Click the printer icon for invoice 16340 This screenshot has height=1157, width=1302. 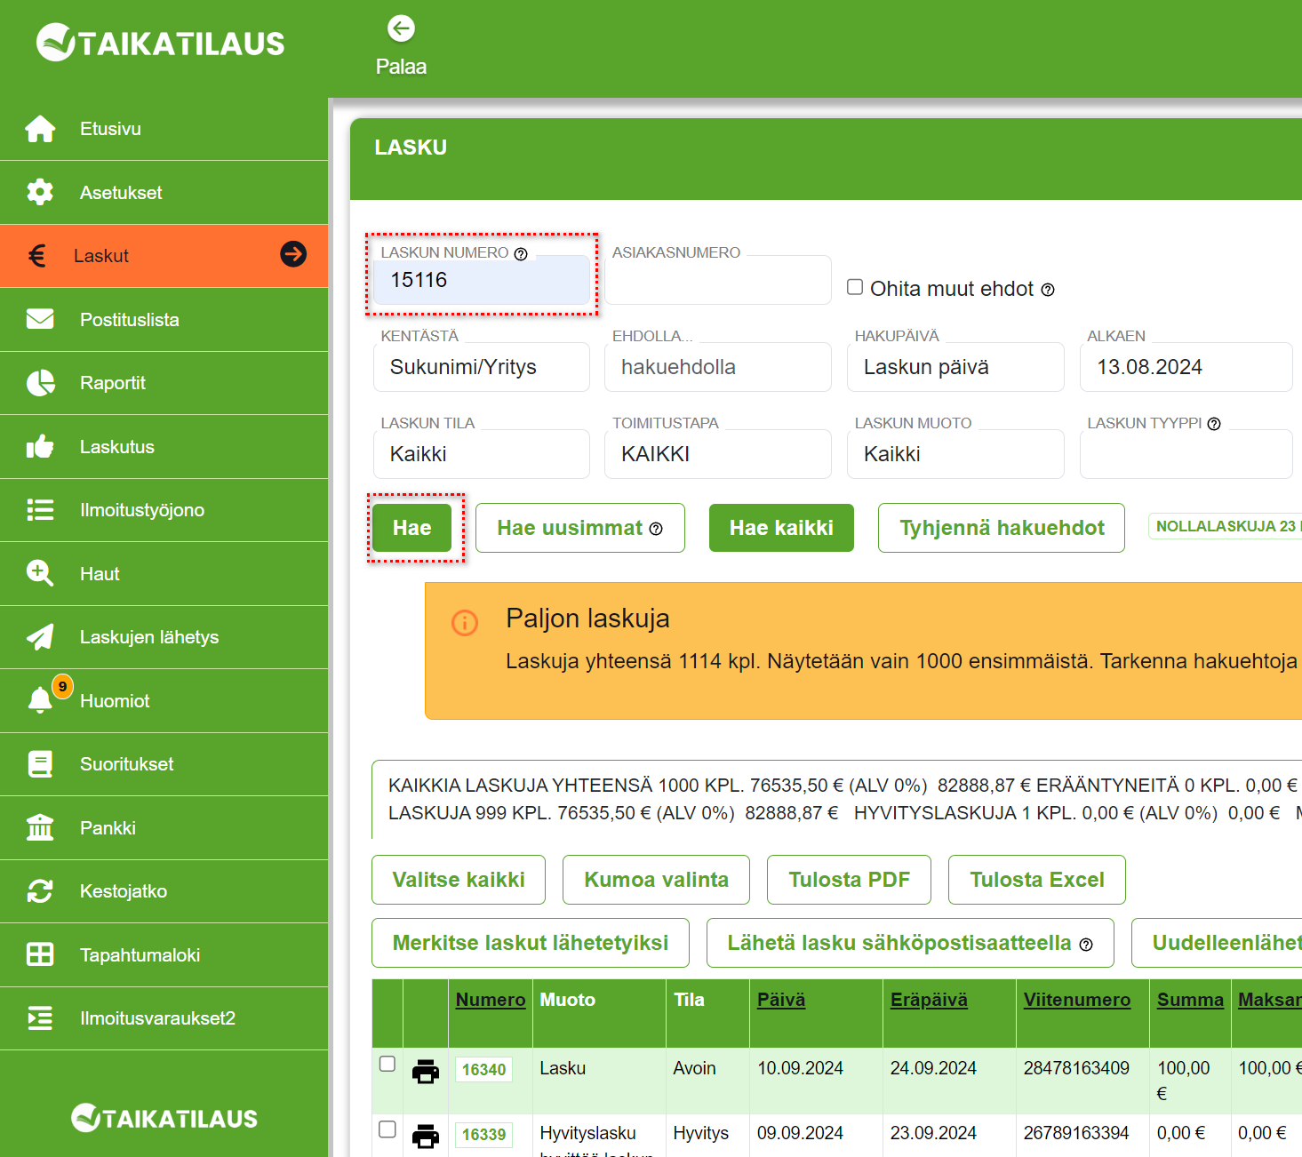[426, 1072]
